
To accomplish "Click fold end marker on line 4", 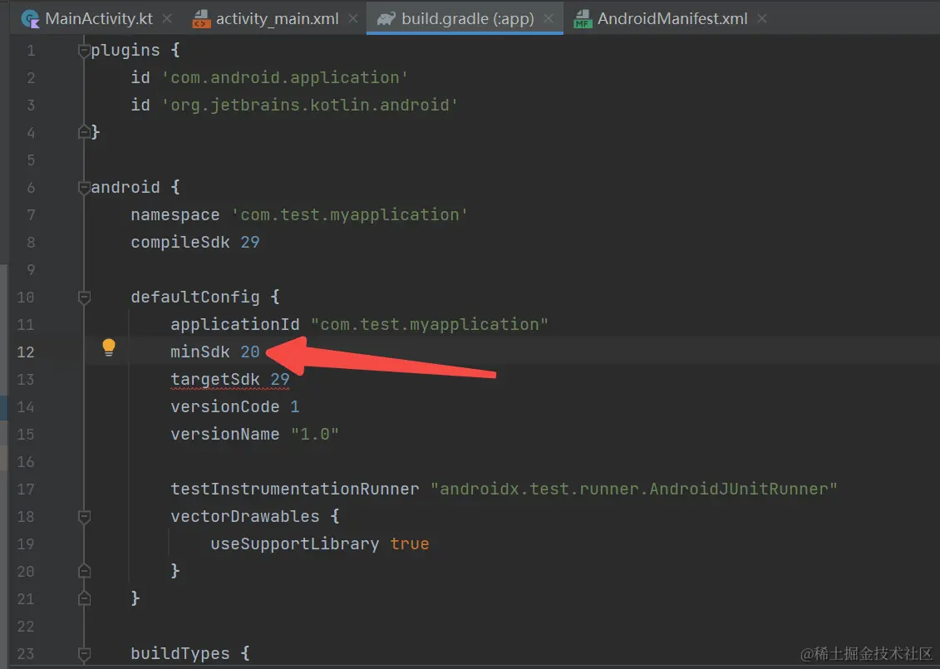I will pos(84,132).
